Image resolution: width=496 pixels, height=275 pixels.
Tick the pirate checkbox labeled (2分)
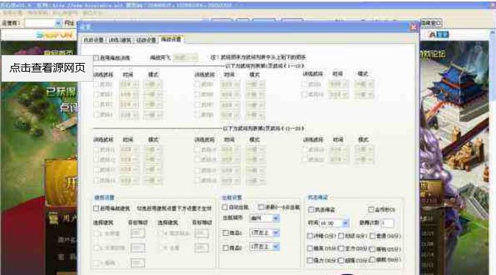[x=310, y=236]
